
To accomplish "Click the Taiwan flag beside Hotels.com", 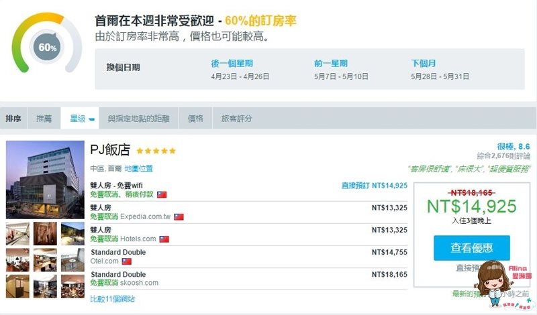I will tap(164, 239).
